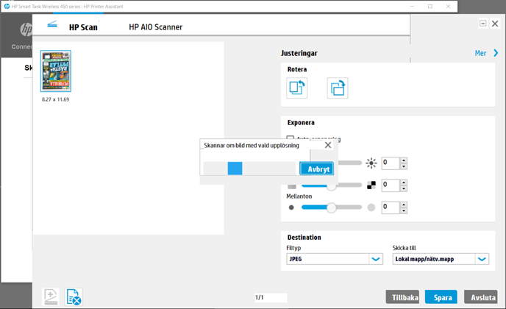Click the Mellanton value input field
Screen dimensions: 506x309
click(x=391, y=207)
